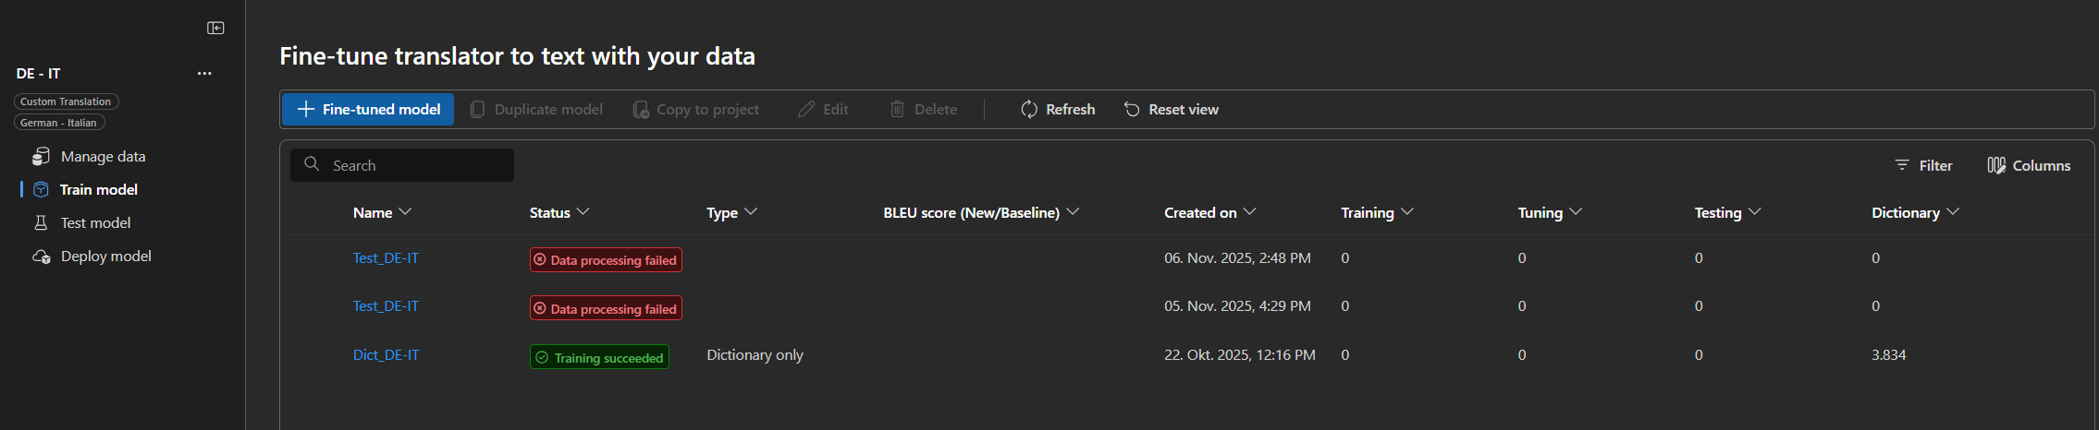Click the Manage data database icon
The image size is (2099, 430).
coord(41,157)
